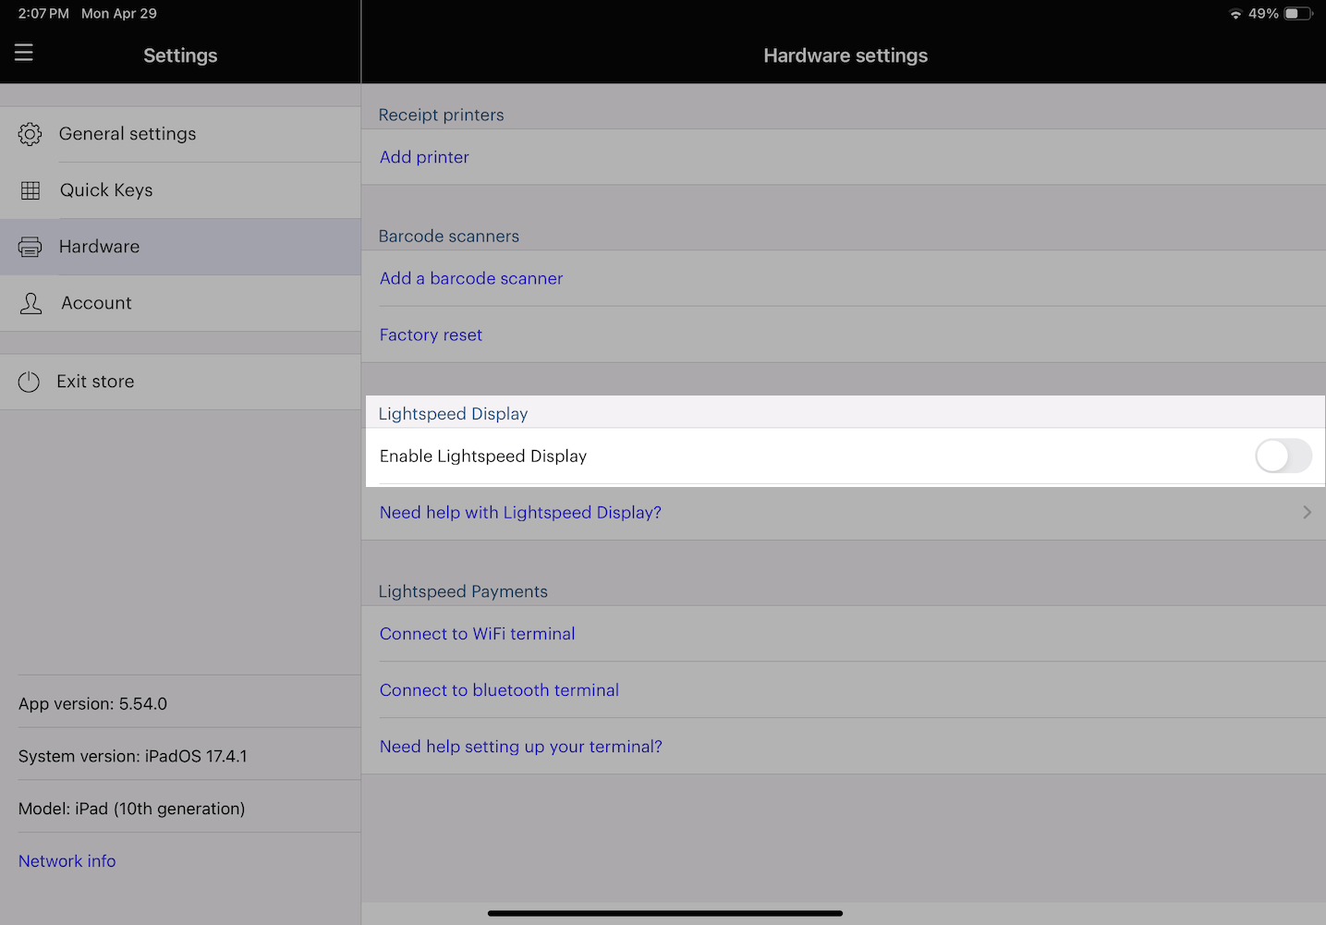Viewport: 1326px width, 925px height.
Task: Click the Exit store power icon
Action: click(28, 382)
